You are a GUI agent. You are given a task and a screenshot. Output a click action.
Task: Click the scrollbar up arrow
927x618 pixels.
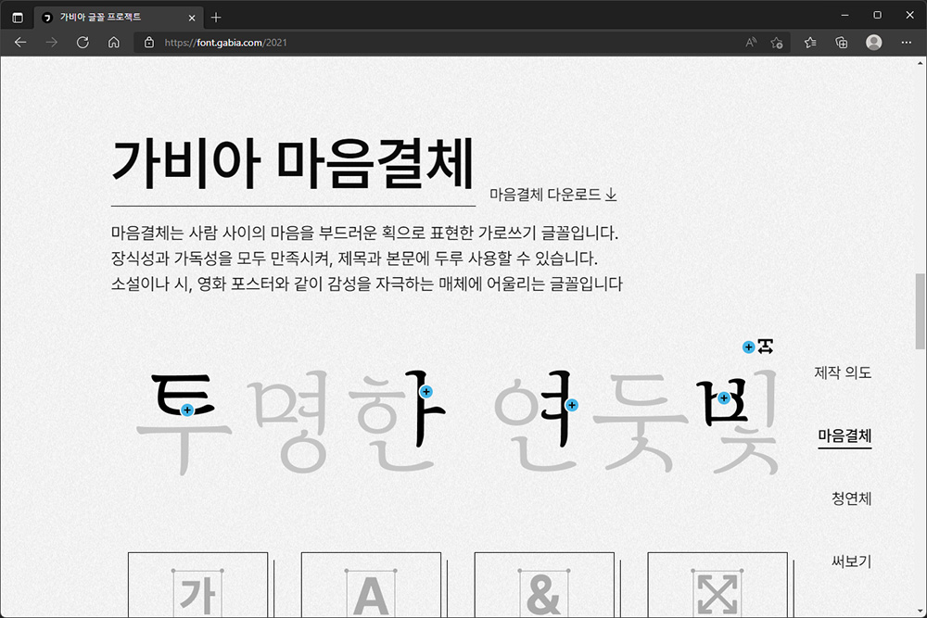click(x=921, y=62)
